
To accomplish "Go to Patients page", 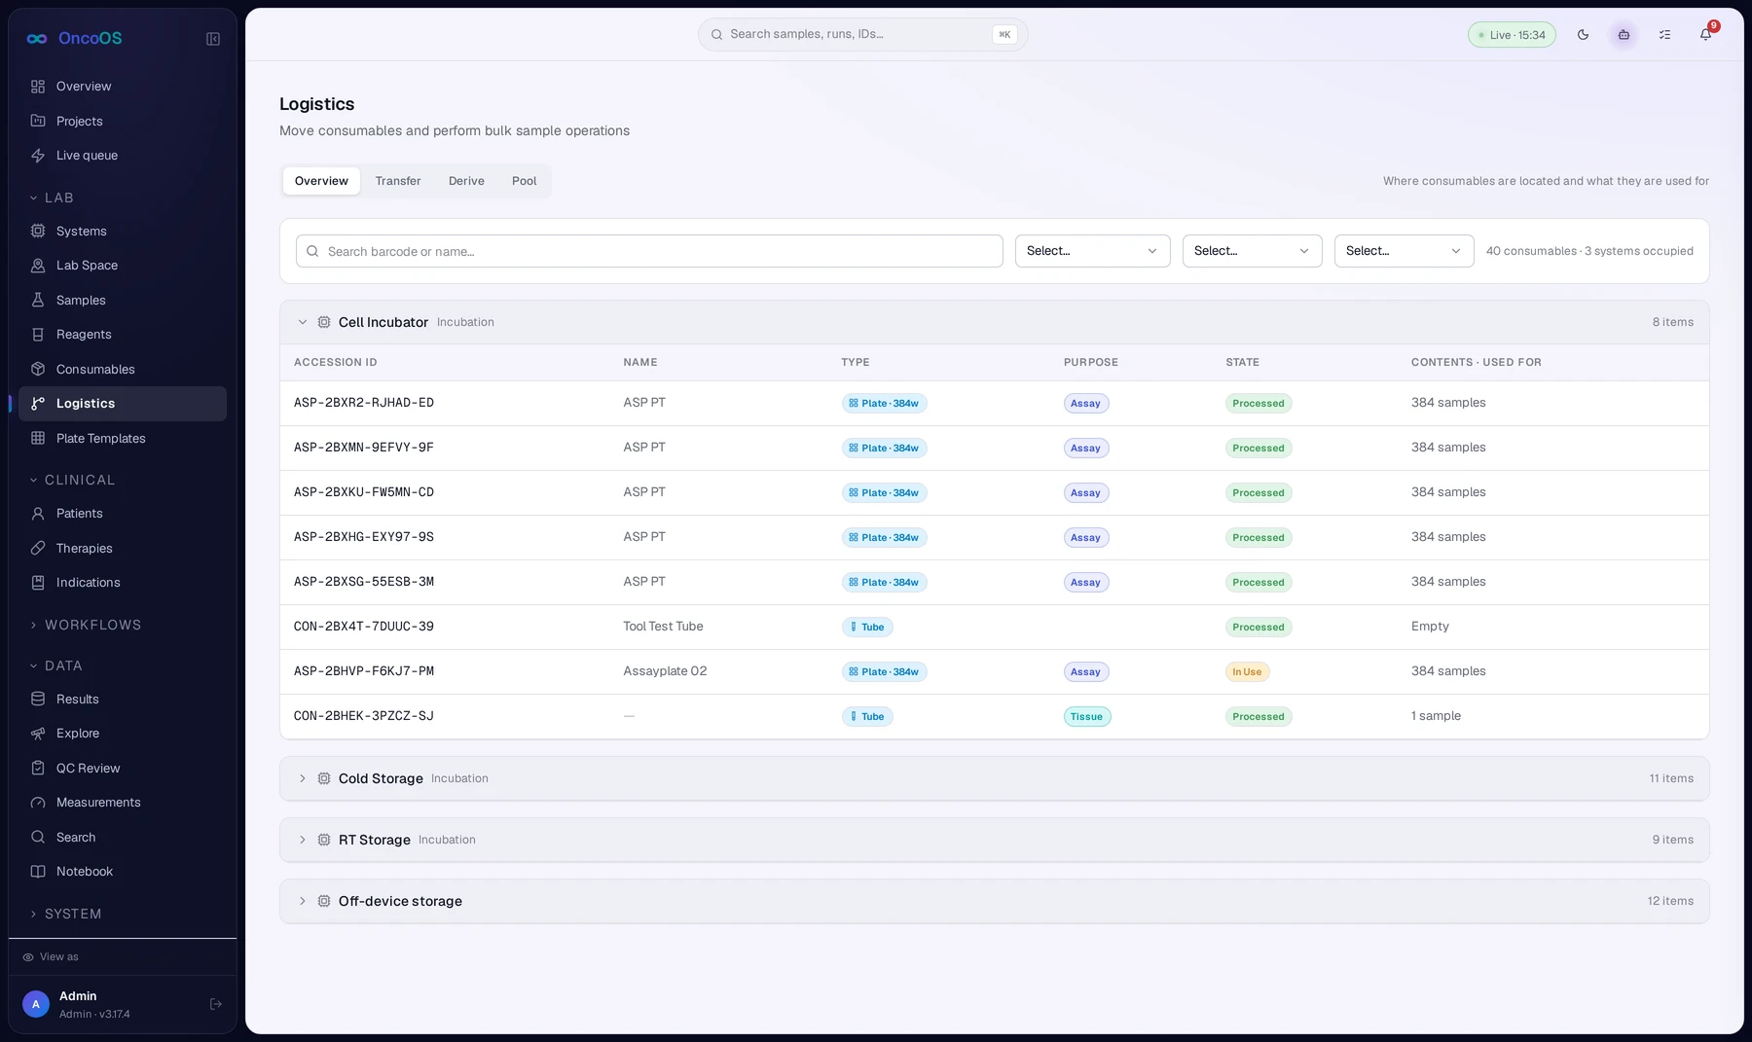I will (123, 514).
